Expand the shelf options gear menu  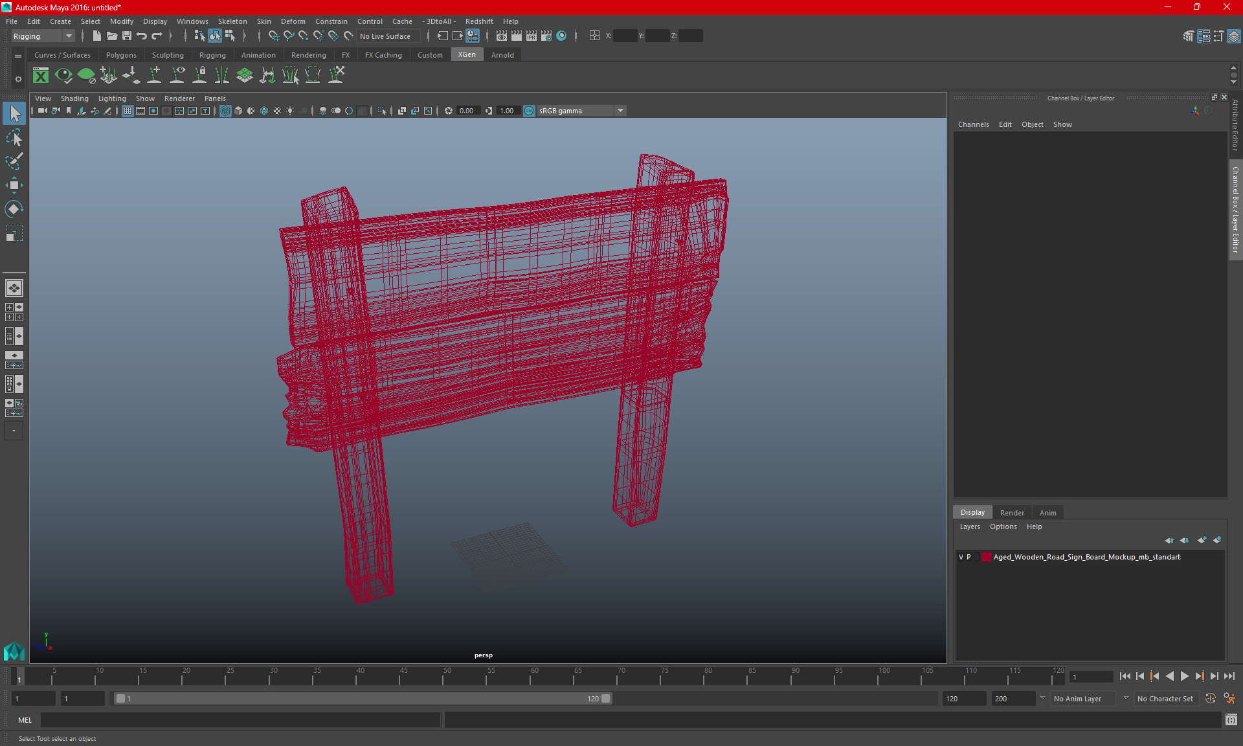(x=18, y=79)
